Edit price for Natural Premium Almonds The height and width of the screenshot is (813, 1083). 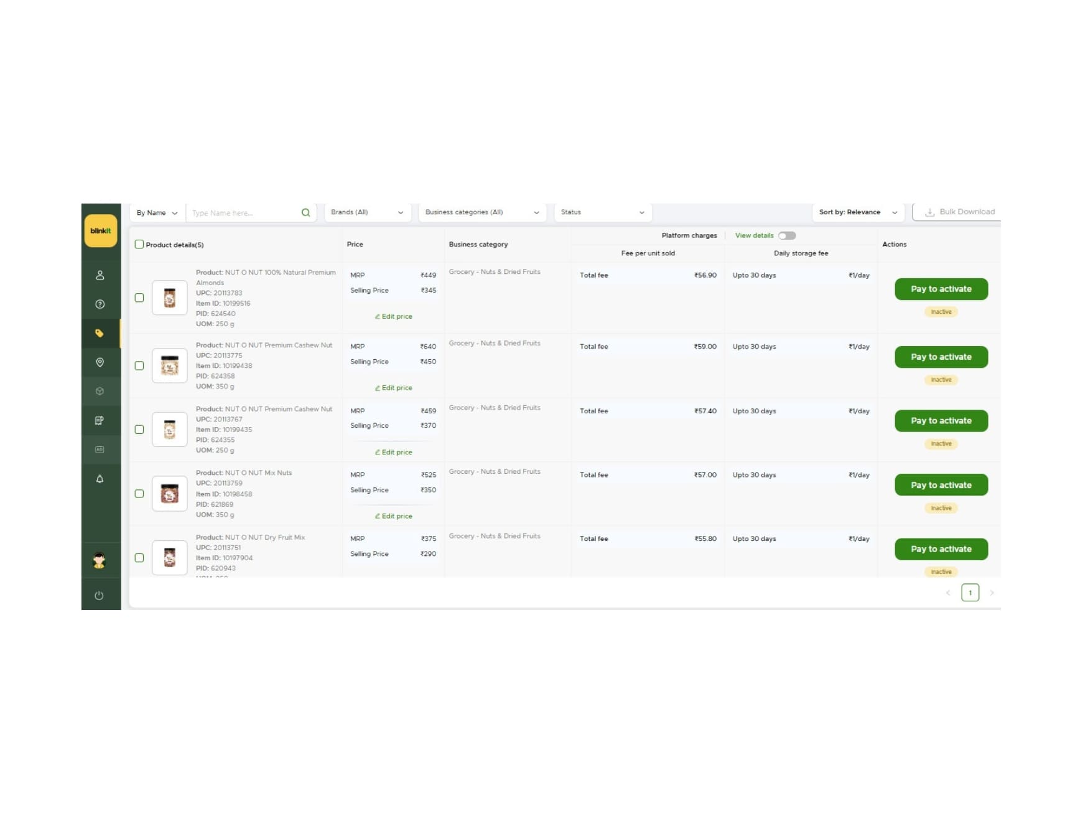[393, 316]
